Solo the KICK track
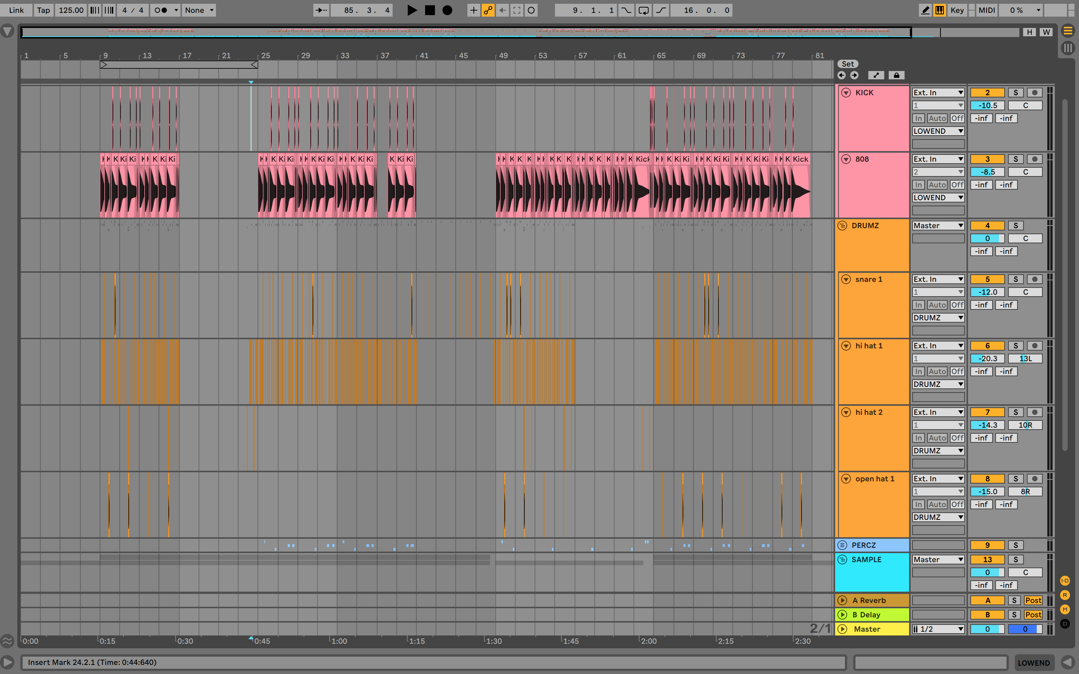Image resolution: width=1079 pixels, height=674 pixels. 1015,93
